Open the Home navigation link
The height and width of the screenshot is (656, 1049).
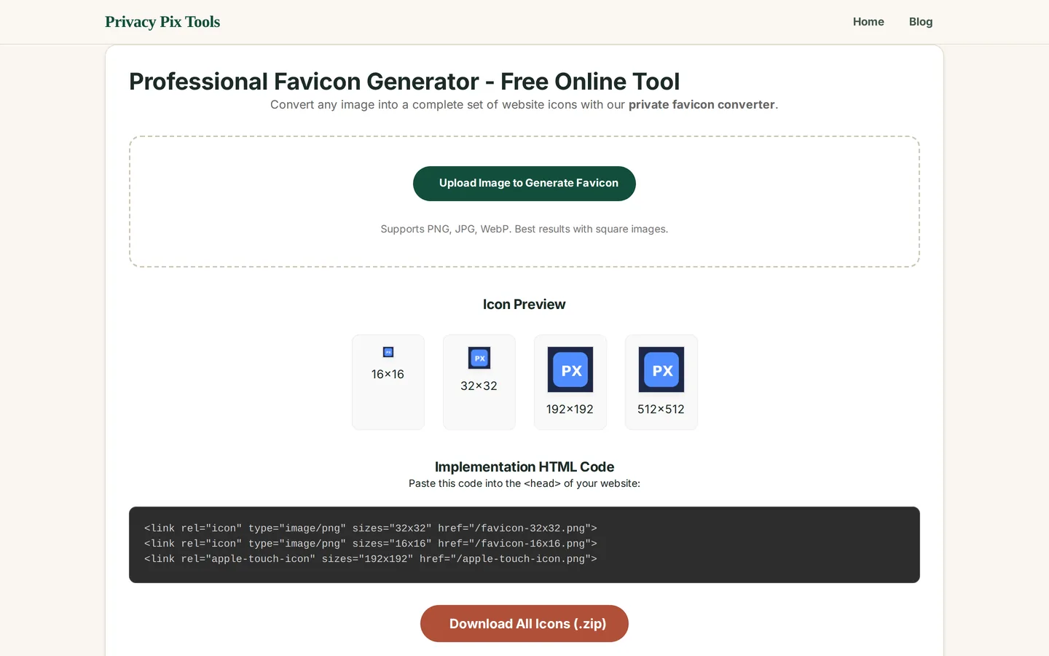pyautogui.click(x=868, y=22)
